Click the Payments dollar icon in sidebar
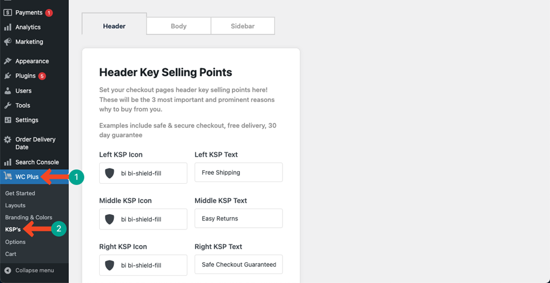This screenshot has height=283, width=550. tap(8, 12)
